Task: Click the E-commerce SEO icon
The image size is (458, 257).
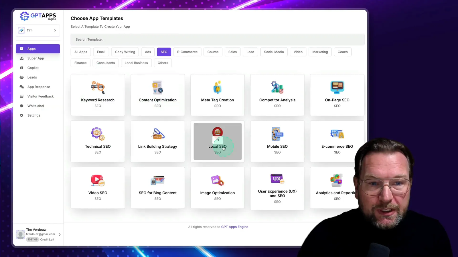Action: 337,134
